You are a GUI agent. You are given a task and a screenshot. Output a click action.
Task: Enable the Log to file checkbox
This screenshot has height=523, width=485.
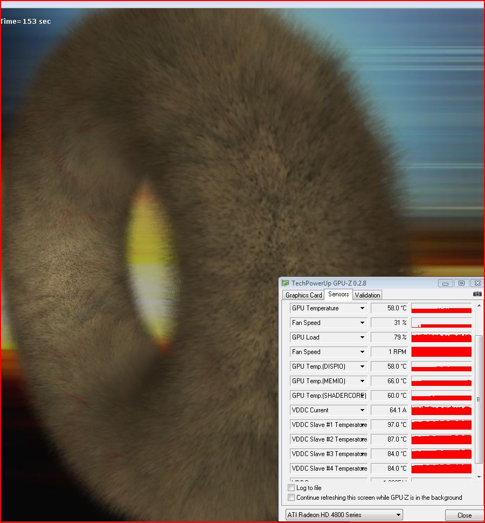(x=291, y=487)
